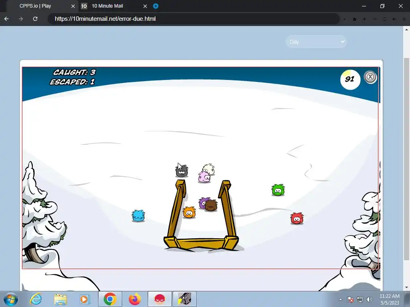The height and width of the screenshot is (307, 410).
Task: Switch to the CPPS.io | Play tab
Action: [35, 6]
